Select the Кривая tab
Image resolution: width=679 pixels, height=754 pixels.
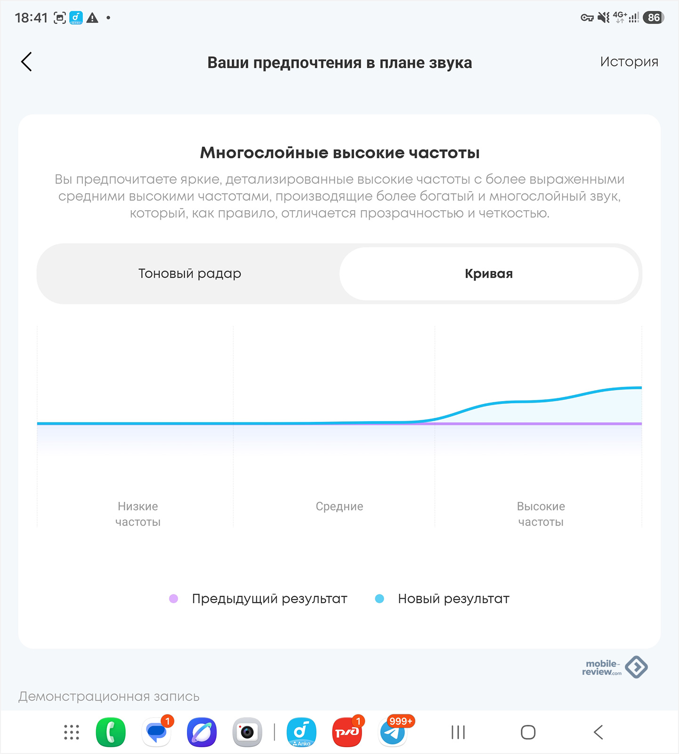pyautogui.click(x=489, y=273)
